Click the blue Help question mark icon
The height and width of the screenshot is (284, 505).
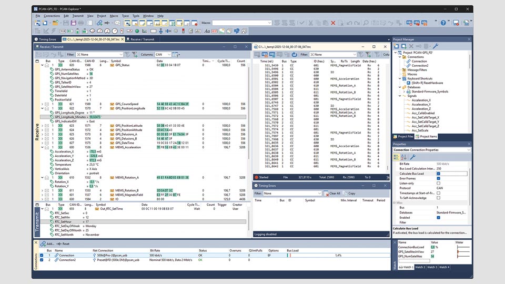pos(443,23)
